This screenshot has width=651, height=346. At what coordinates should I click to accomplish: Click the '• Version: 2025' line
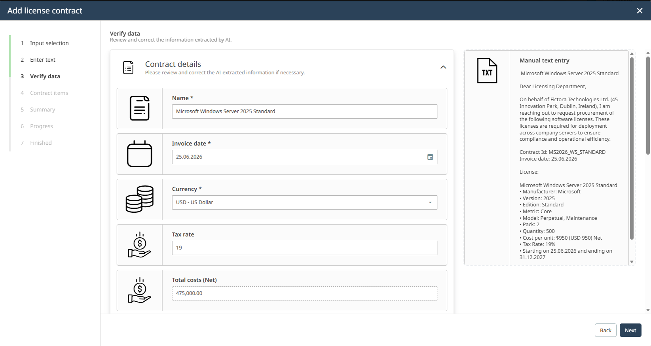click(x=537, y=199)
